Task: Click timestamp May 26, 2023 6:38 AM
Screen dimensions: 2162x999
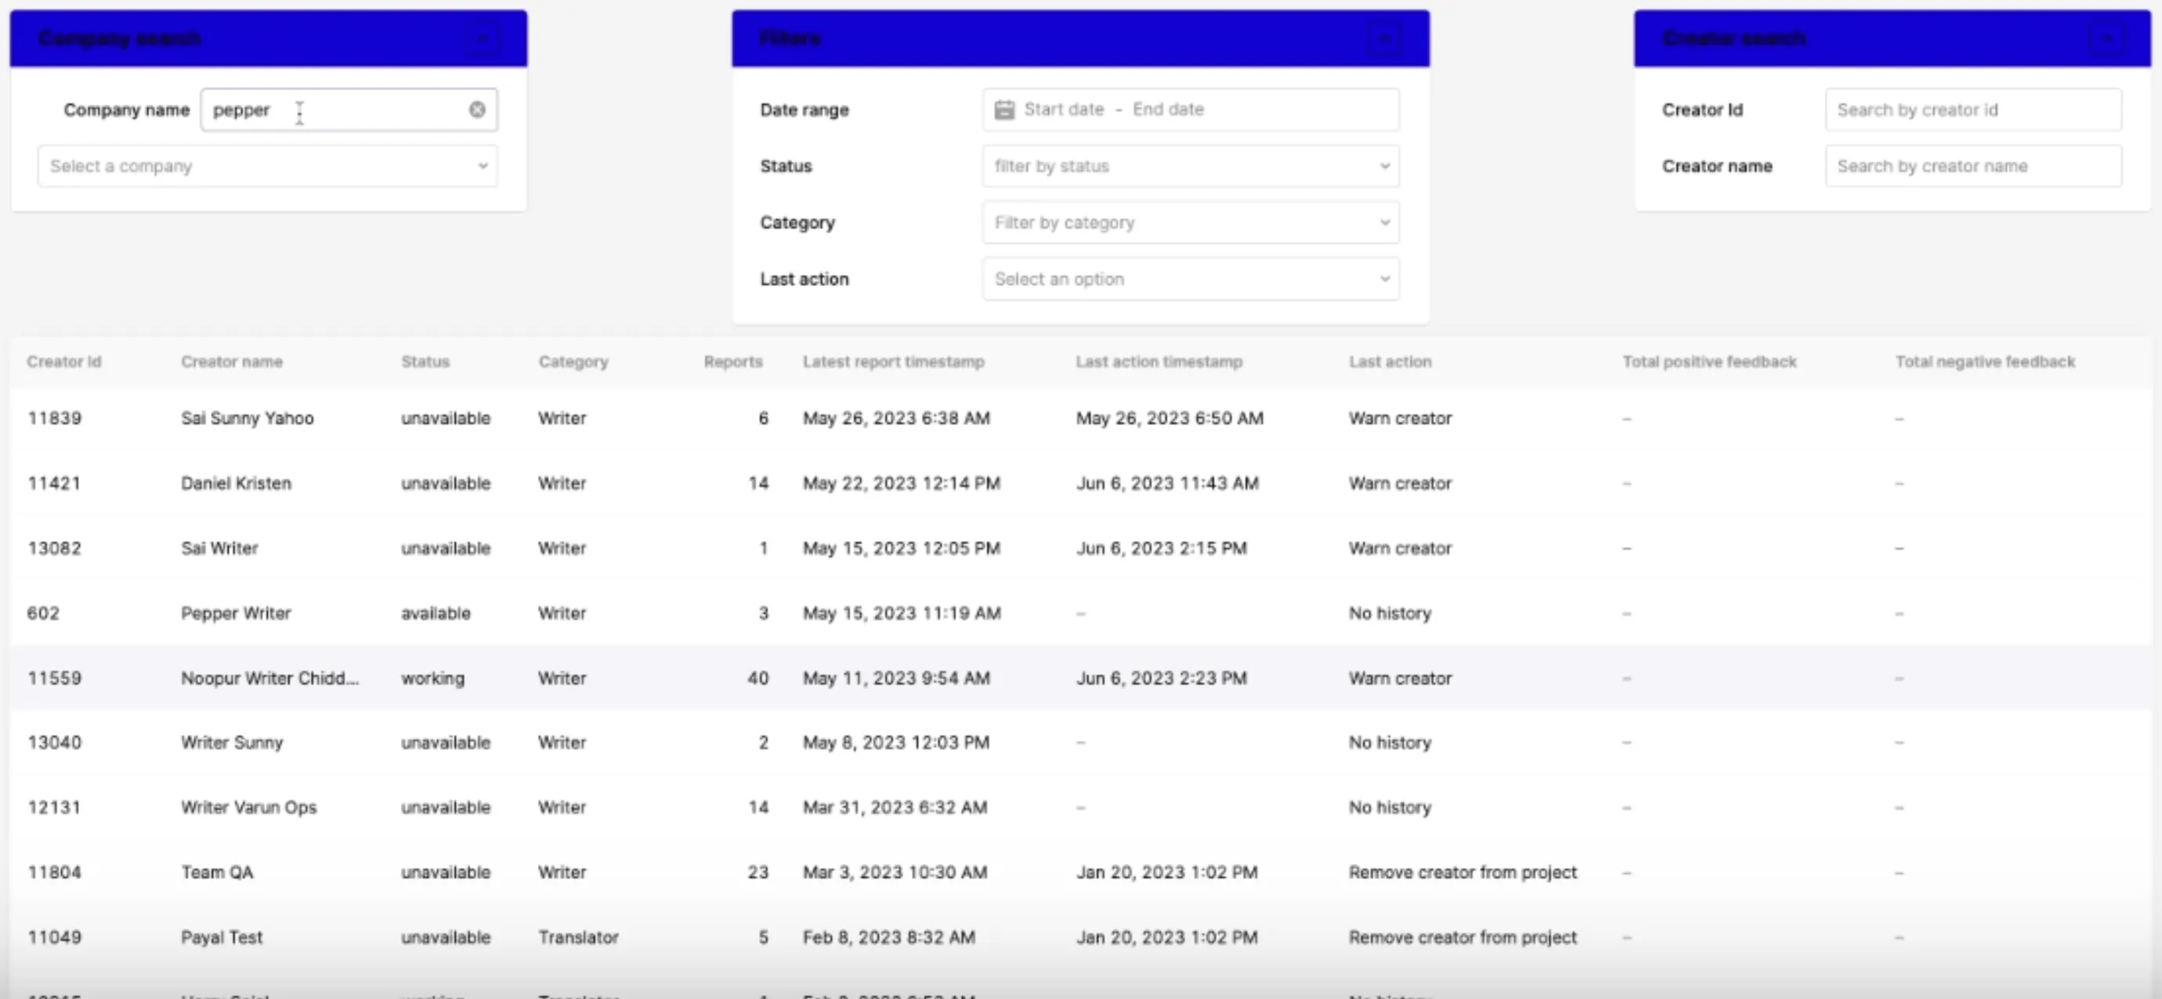Action: (x=896, y=418)
